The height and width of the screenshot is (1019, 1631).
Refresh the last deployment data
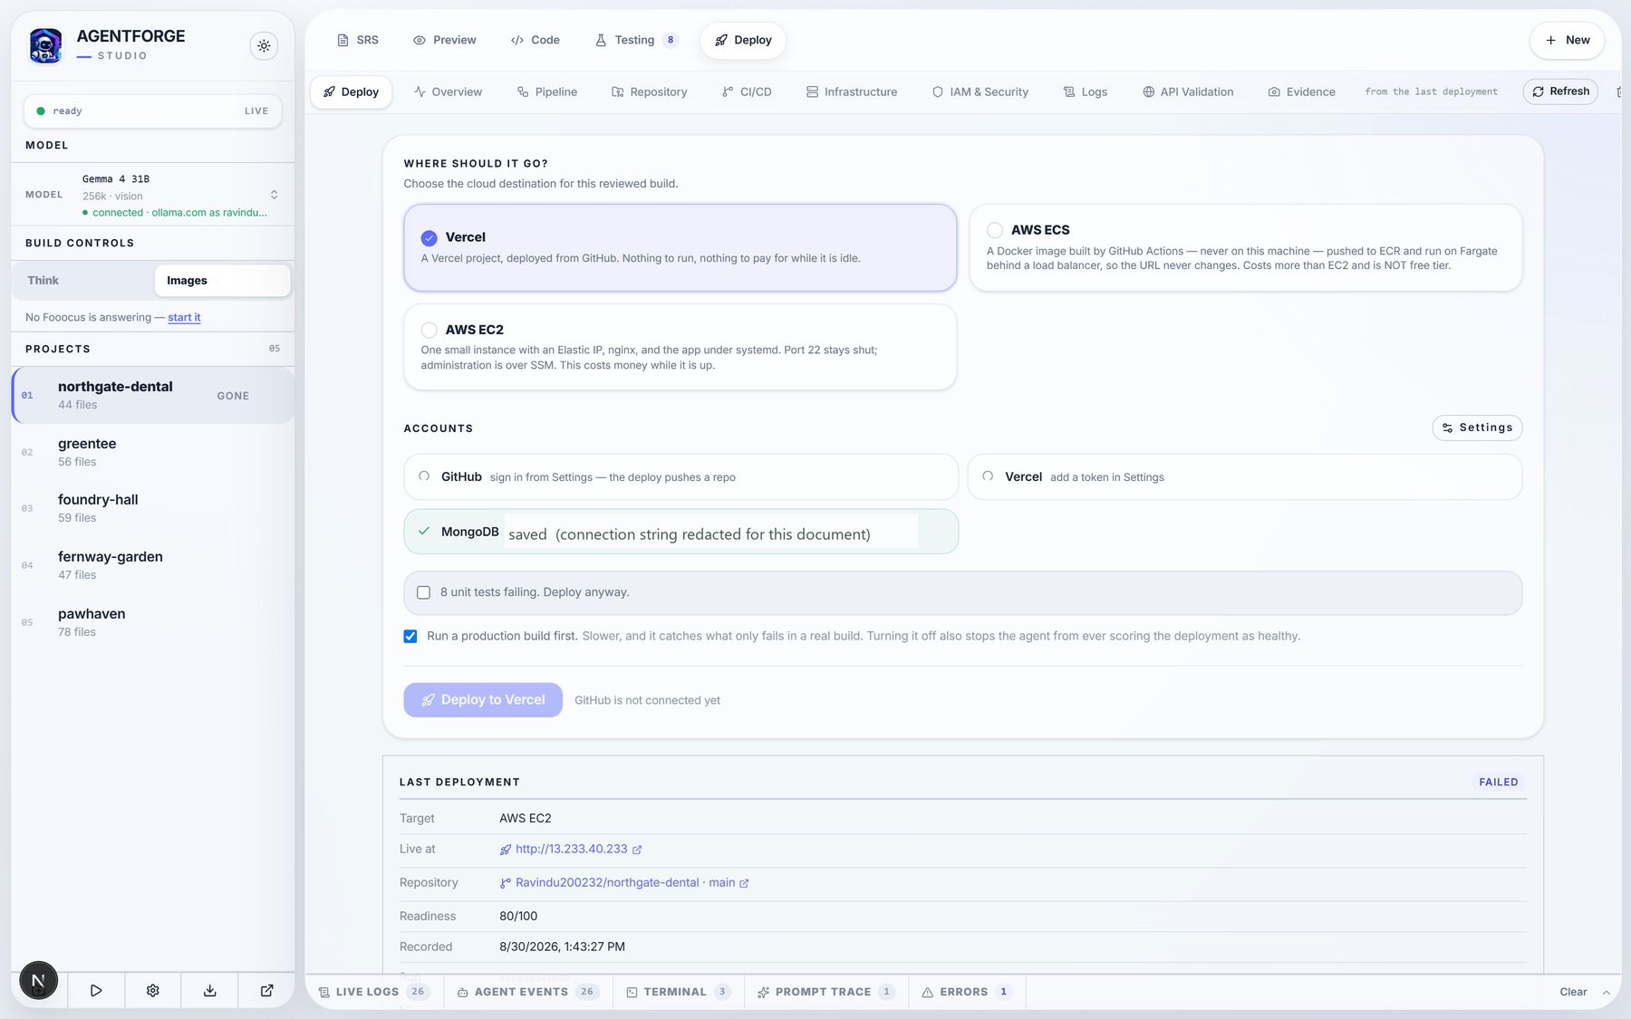click(1560, 91)
